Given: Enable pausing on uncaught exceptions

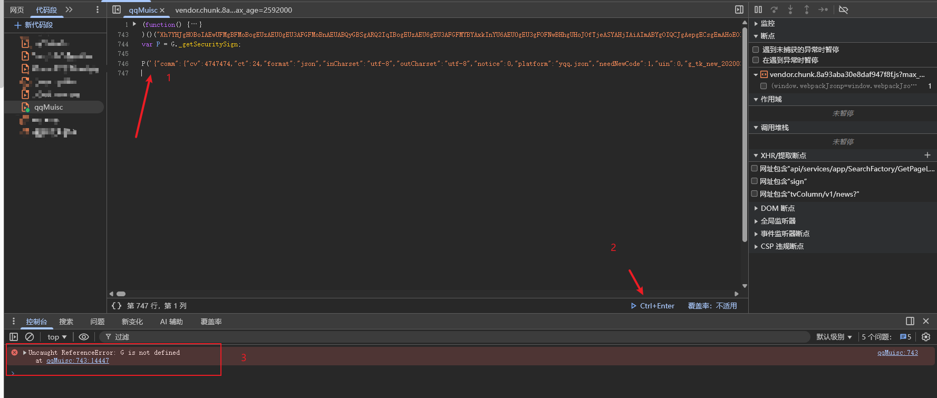Looking at the screenshot, I should pos(756,50).
